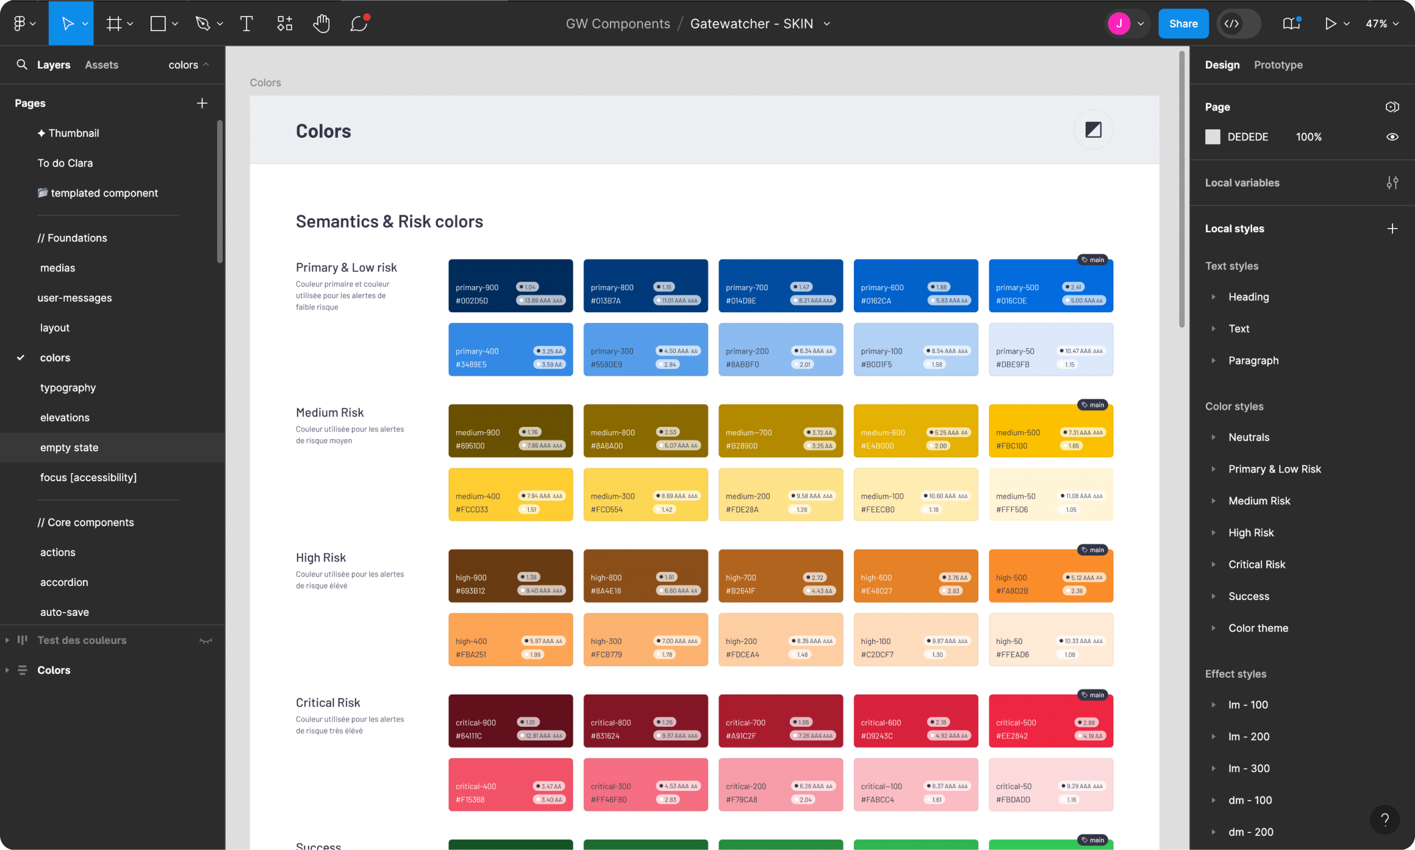Image resolution: width=1415 pixels, height=850 pixels.
Task: Click user avatar J
Action: [1119, 23]
